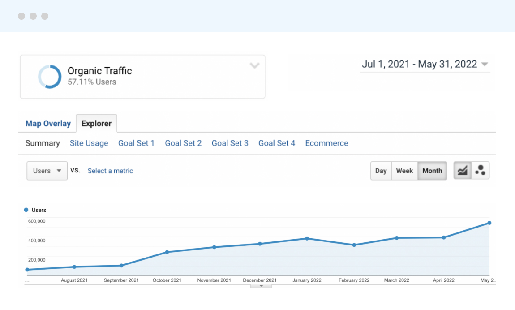Click the blue Users legend dot

point(26,210)
